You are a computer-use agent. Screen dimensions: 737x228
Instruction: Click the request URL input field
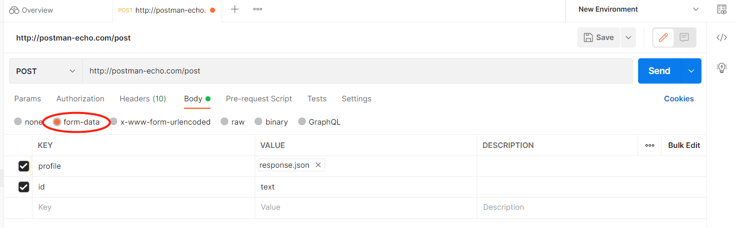355,71
